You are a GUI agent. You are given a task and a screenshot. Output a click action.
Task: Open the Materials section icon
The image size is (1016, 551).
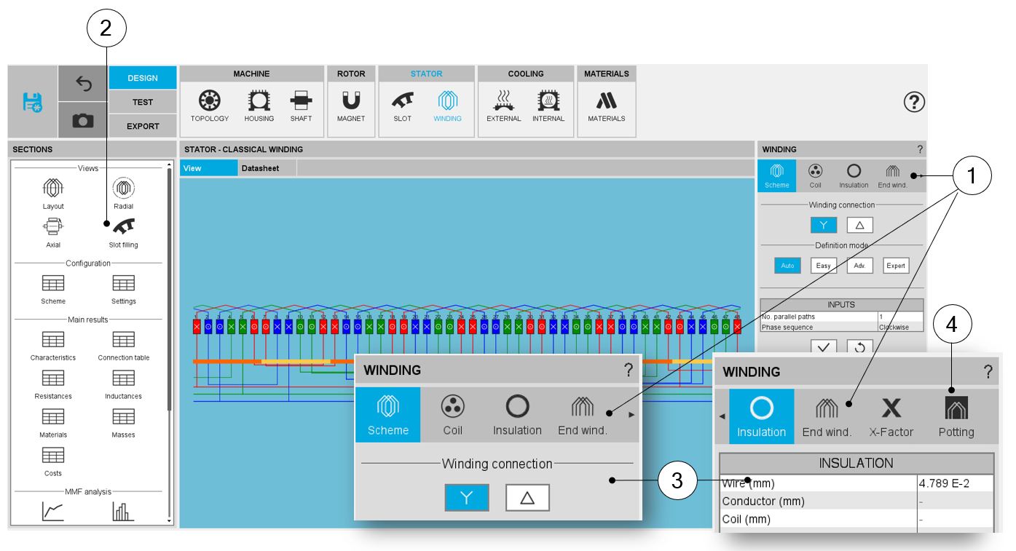pyautogui.click(x=606, y=106)
